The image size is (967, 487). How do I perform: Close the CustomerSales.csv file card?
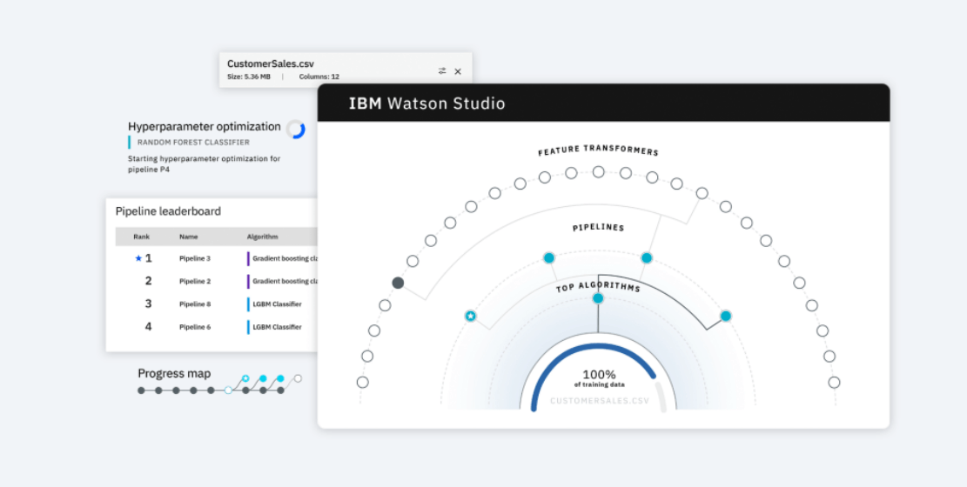(458, 71)
